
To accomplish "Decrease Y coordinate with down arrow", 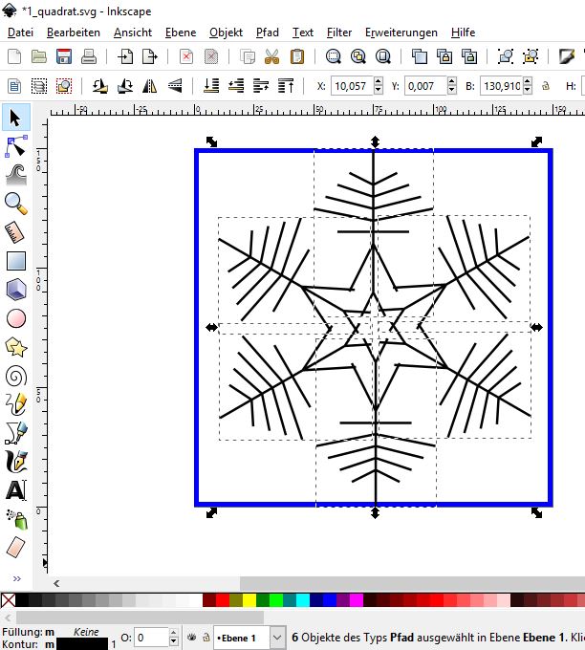I will (x=452, y=90).
